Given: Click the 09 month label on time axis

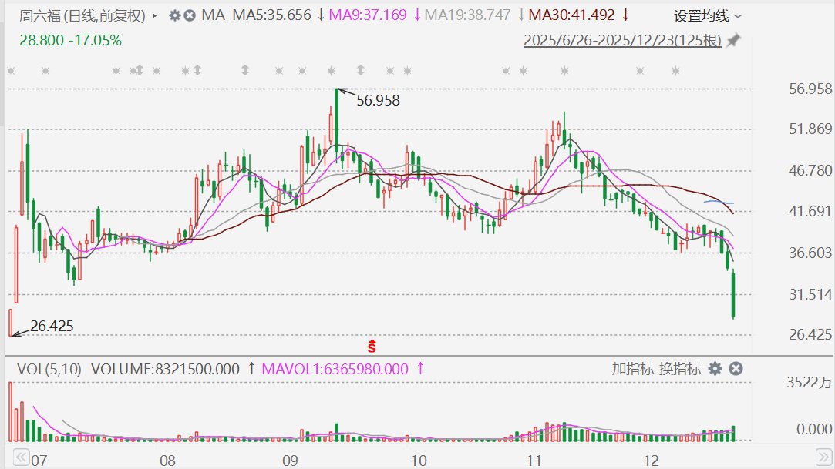Looking at the screenshot, I should point(290,461).
